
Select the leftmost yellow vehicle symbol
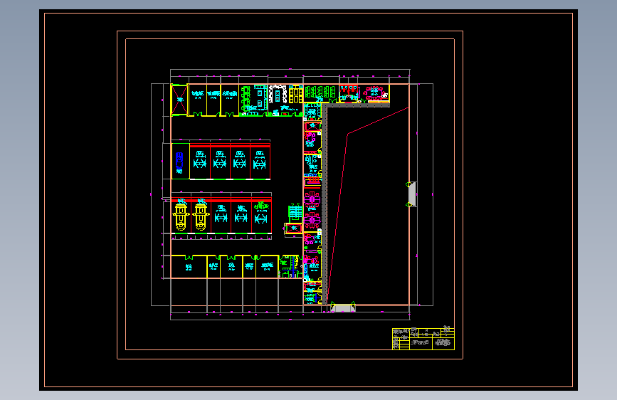pyautogui.click(x=181, y=217)
